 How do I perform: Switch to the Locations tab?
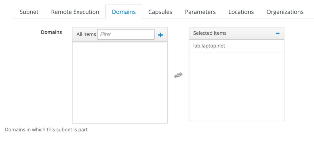(x=241, y=12)
